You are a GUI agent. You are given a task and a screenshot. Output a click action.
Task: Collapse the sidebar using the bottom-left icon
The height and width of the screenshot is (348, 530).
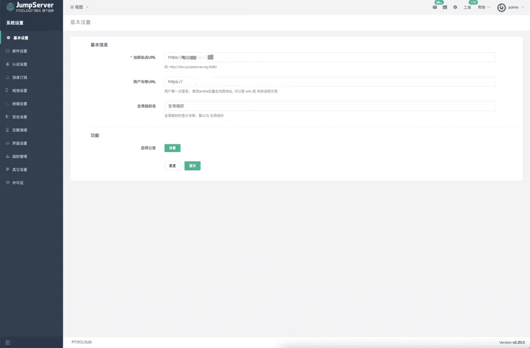pyautogui.click(x=8, y=342)
